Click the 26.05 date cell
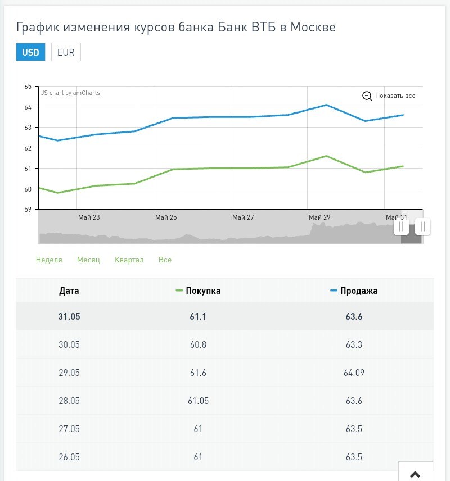 pos(69,457)
